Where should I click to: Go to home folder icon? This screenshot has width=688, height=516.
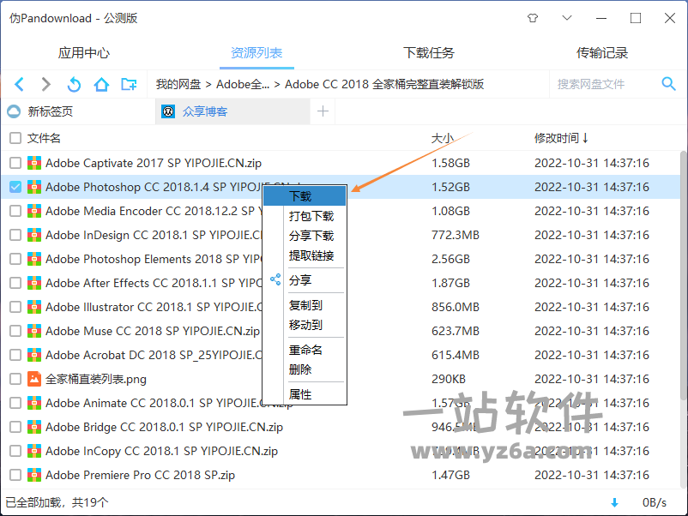(x=101, y=84)
